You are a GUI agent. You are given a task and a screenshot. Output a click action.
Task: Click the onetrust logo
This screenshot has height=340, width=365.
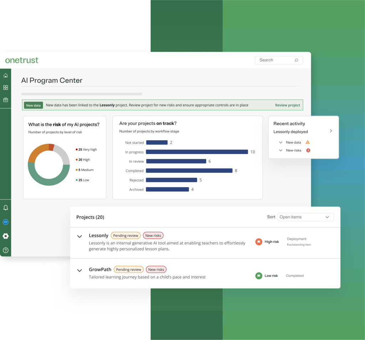[x=22, y=60]
